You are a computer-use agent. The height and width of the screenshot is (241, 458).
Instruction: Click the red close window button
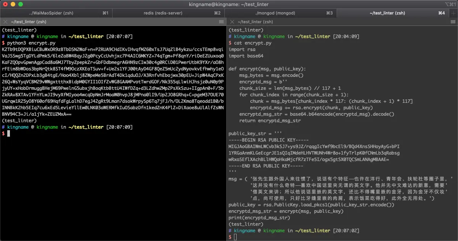(5, 4)
